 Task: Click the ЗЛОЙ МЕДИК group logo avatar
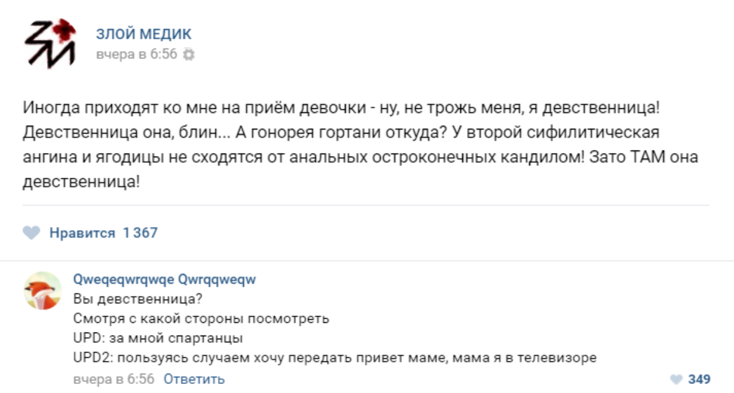click(50, 43)
